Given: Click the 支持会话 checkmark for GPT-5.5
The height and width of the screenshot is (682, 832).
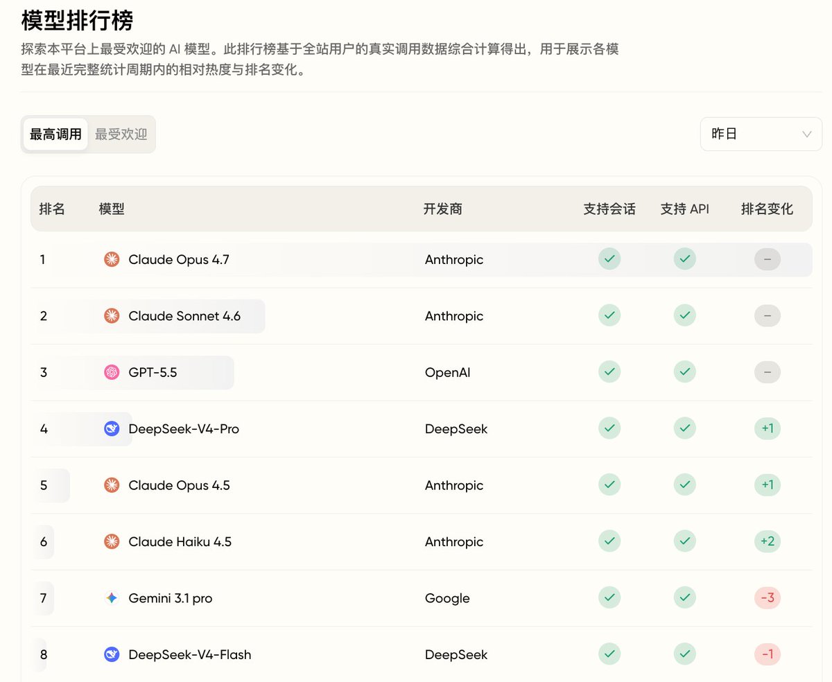Looking at the screenshot, I should 609,372.
